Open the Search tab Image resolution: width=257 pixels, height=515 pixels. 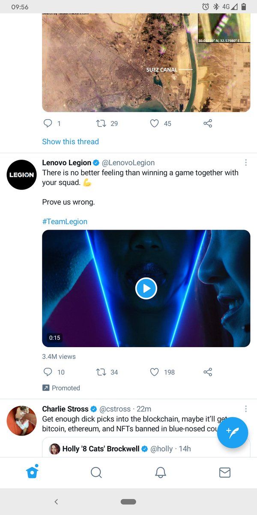pyautogui.click(x=96, y=473)
